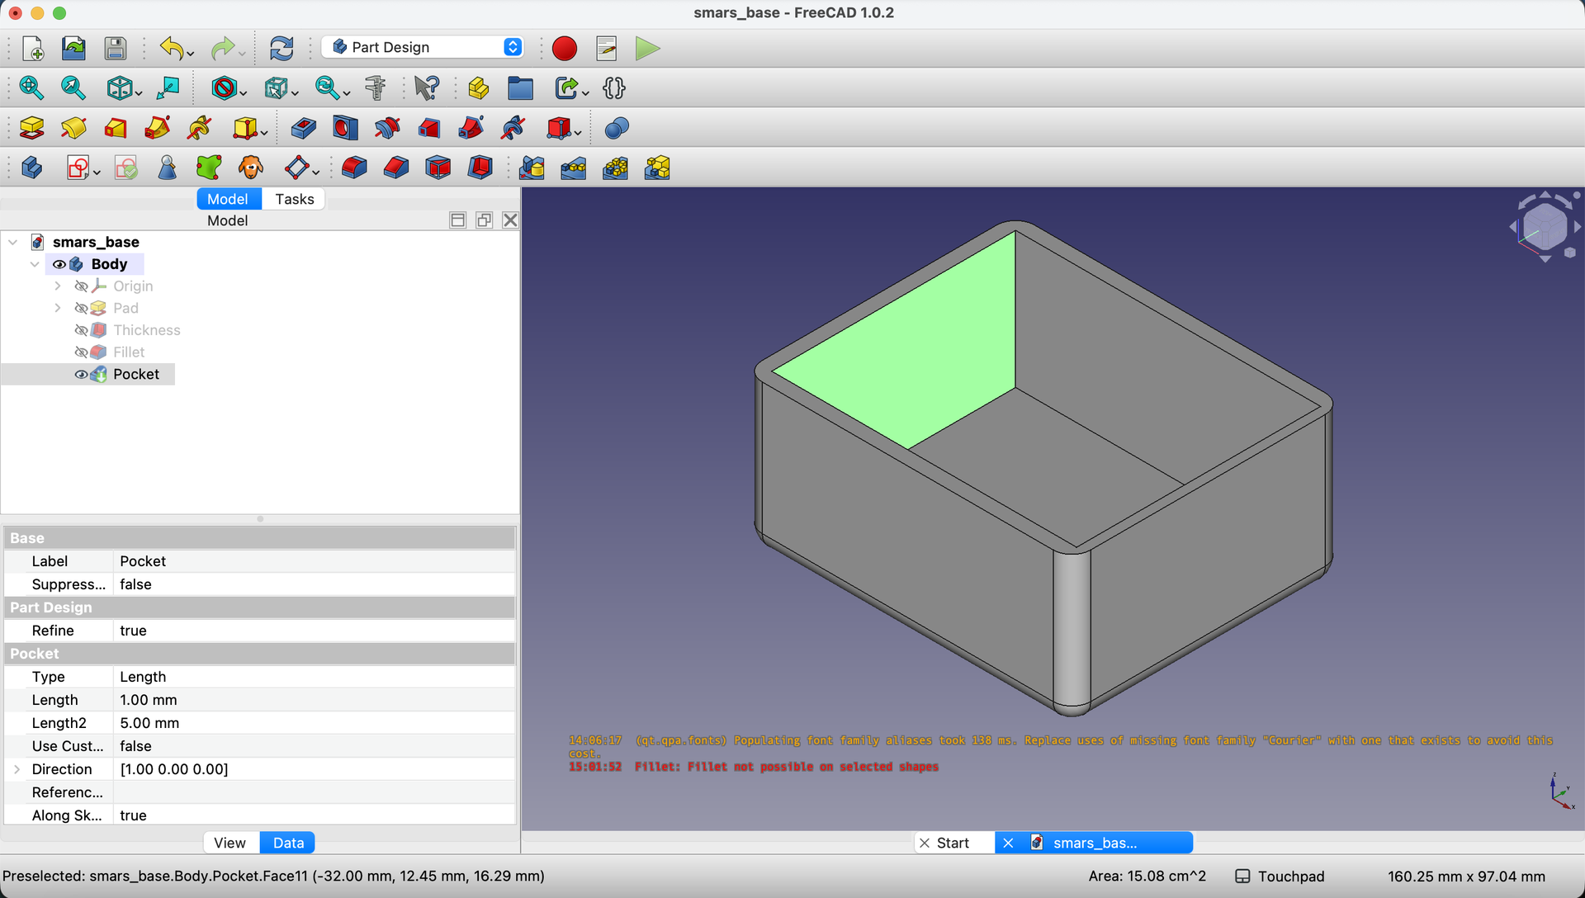
Task: Click Fit Selection zoom icon
Action: point(73,87)
